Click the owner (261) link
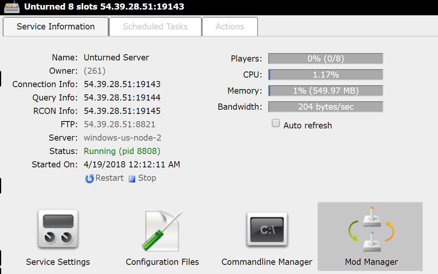Image resolution: width=438 pixels, height=274 pixels. [95, 71]
